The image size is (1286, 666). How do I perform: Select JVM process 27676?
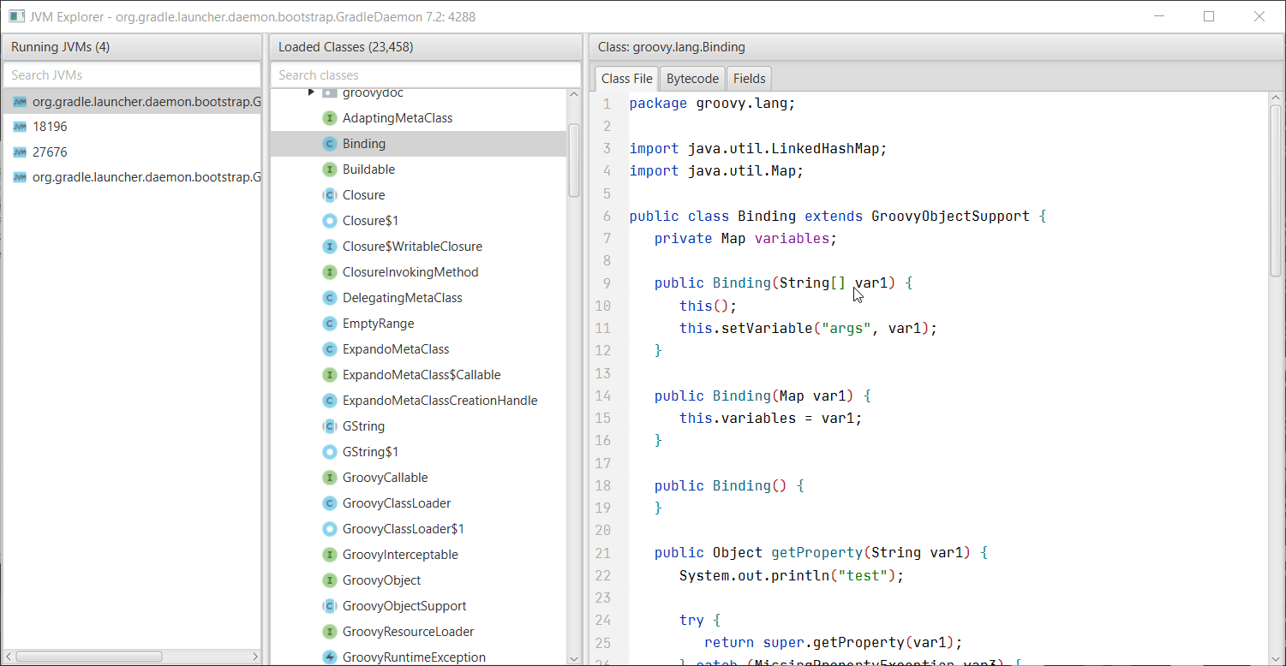132,152
